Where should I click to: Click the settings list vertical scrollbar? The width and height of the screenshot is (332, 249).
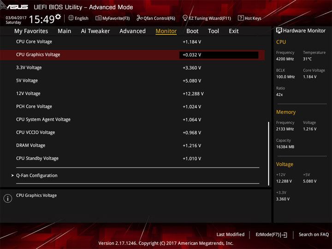(268, 154)
